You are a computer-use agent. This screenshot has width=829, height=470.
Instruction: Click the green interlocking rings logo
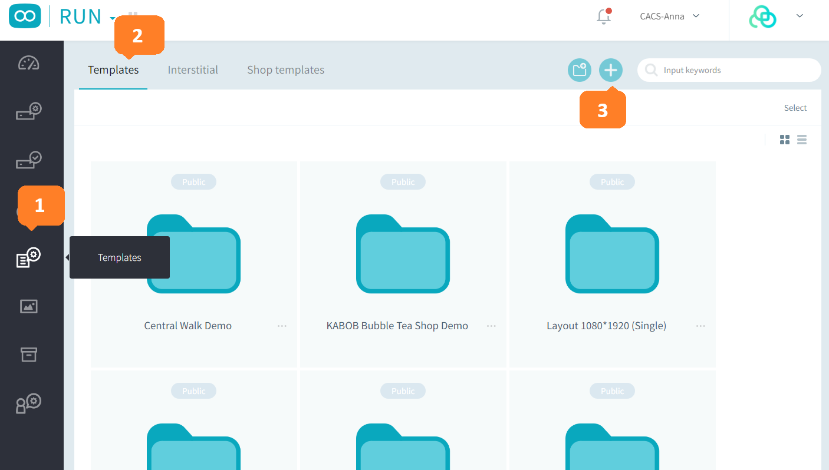tap(762, 17)
